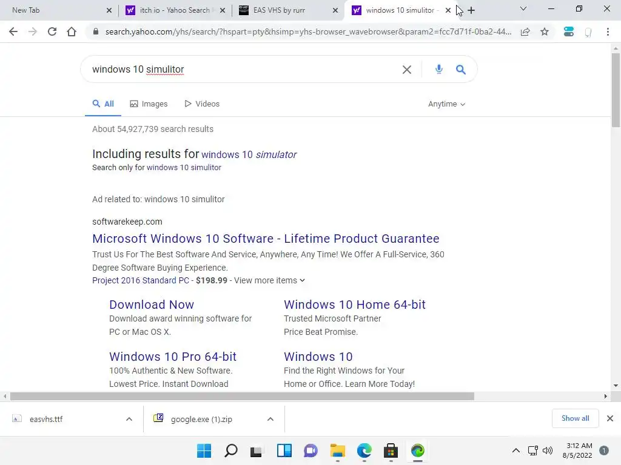Open the browser home page
Image resolution: width=621 pixels, height=465 pixels.
point(72,31)
